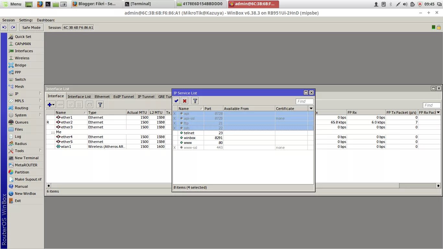Click Find field in IP Service List
This screenshot has height=249, width=443.
tap(305, 101)
